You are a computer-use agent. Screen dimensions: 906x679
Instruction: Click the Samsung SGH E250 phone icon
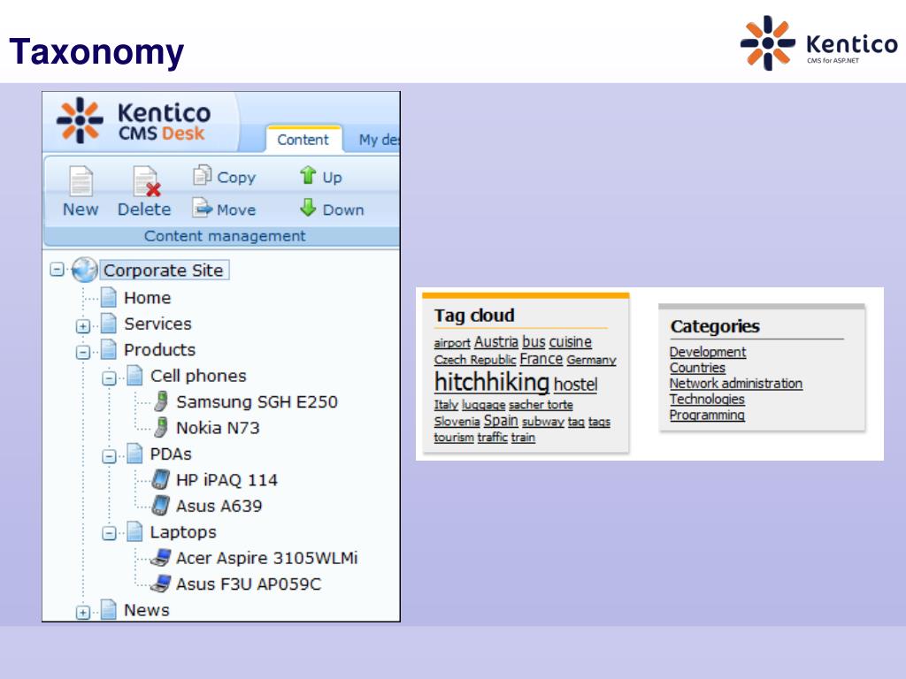[x=161, y=401]
